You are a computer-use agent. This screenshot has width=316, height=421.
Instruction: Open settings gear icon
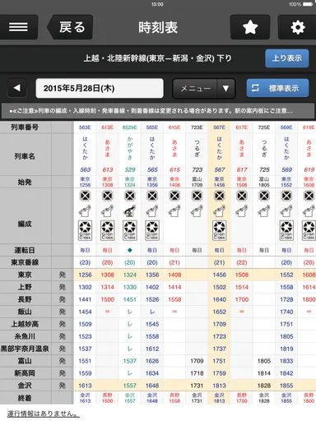pyautogui.click(x=297, y=27)
